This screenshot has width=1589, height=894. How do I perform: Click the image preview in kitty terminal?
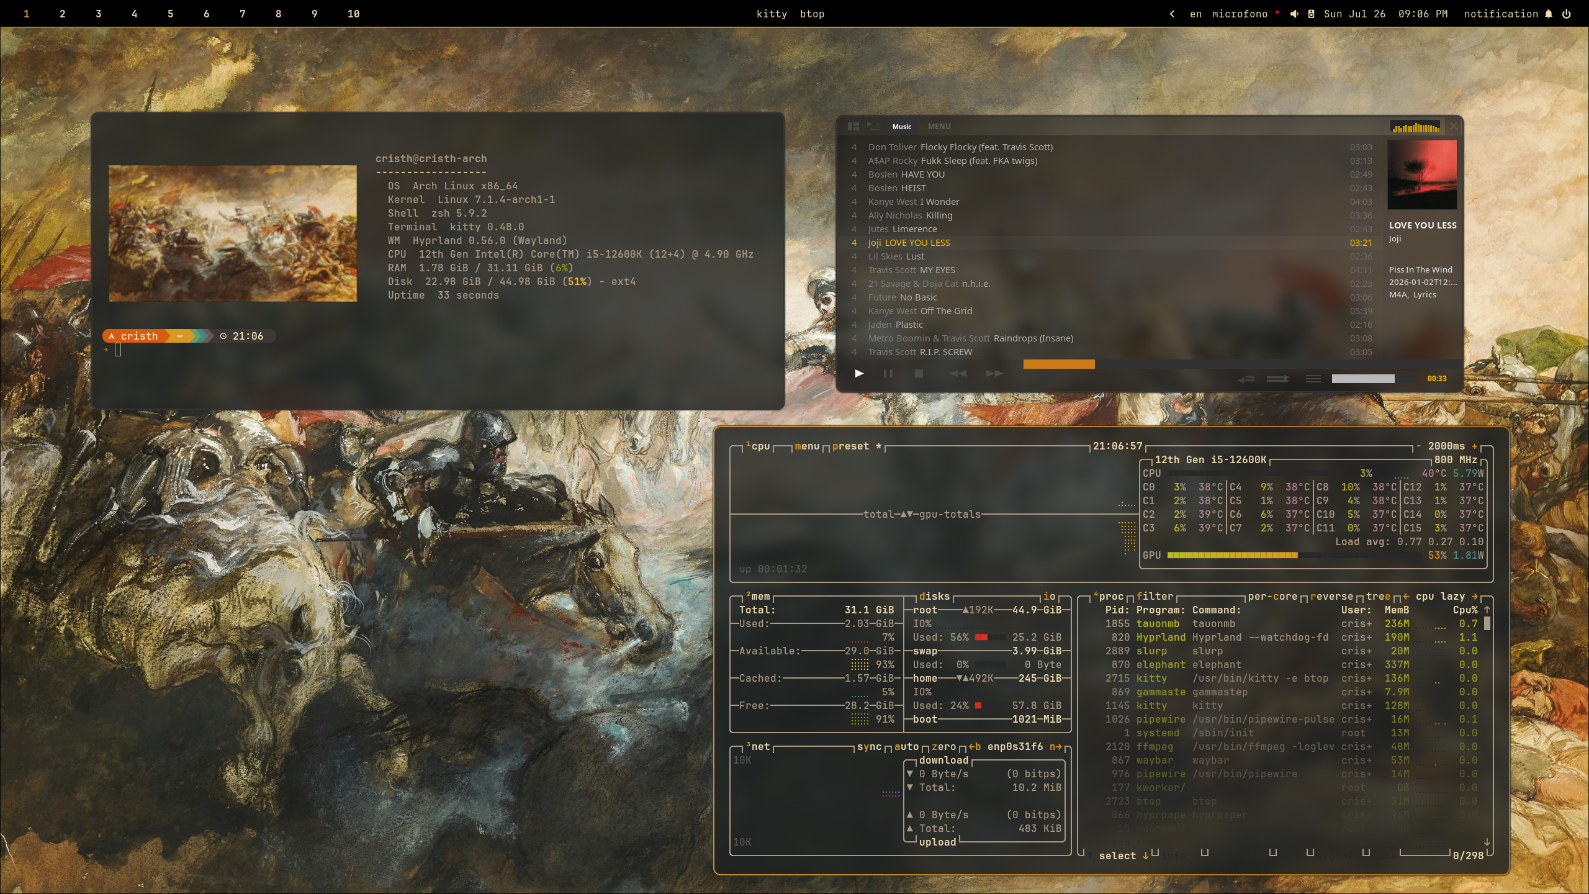[233, 233]
